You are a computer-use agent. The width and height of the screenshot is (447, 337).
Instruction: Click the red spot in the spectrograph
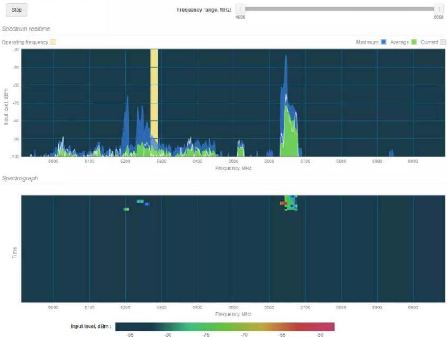click(x=283, y=203)
